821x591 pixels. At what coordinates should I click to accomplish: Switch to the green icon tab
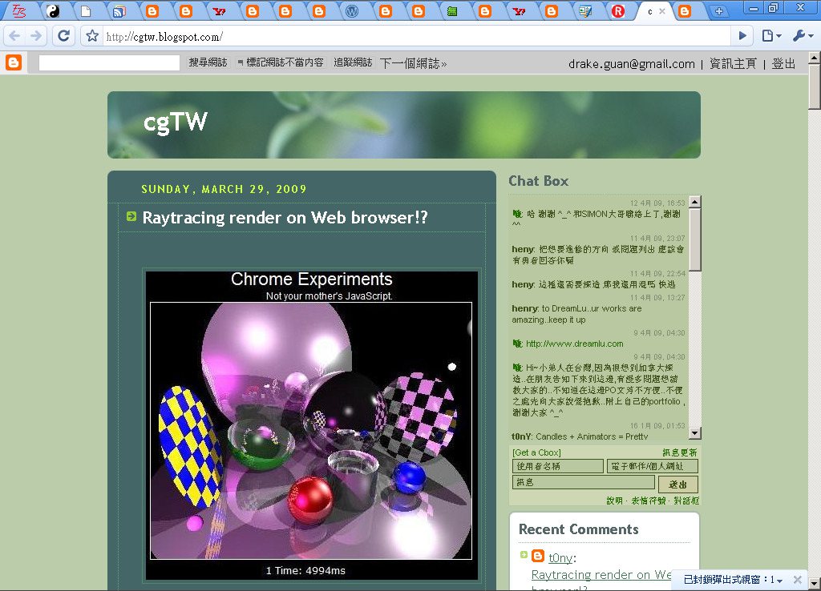[452, 11]
